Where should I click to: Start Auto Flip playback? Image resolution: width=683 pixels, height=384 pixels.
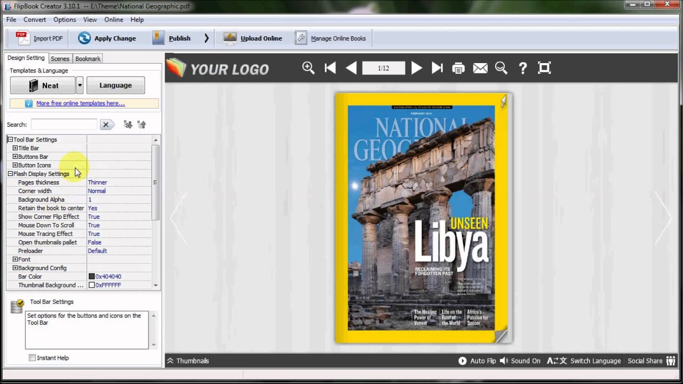click(477, 361)
